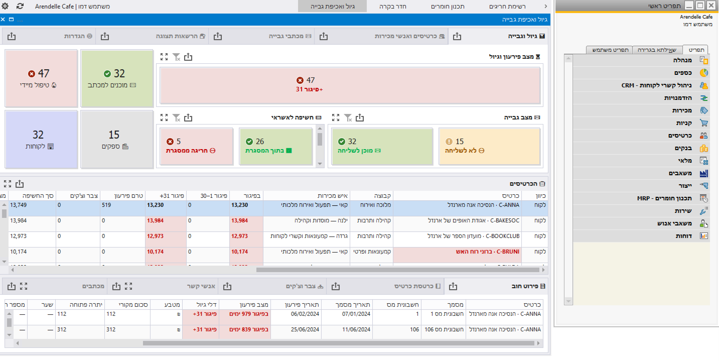Open קניות shopping cart icon in main menu
Image resolution: width=719 pixels, height=361 pixels.
pos(704,123)
